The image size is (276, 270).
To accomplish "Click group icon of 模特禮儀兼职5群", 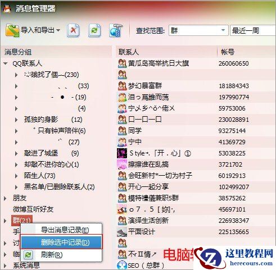I will (x=123, y=198).
